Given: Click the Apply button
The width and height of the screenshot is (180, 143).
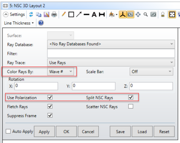Looking at the screenshot, I should [44, 132].
